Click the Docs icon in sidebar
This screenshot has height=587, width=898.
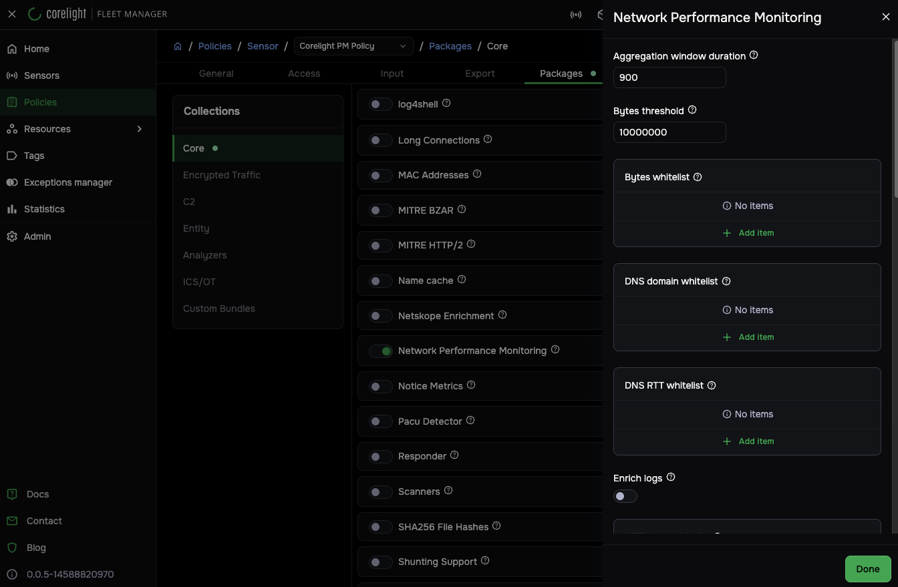click(12, 494)
